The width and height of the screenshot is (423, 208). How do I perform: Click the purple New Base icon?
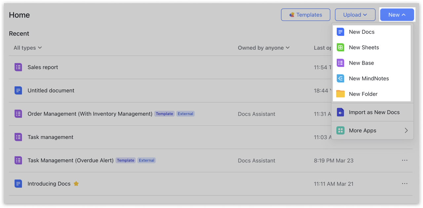pyautogui.click(x=340, y=63)
